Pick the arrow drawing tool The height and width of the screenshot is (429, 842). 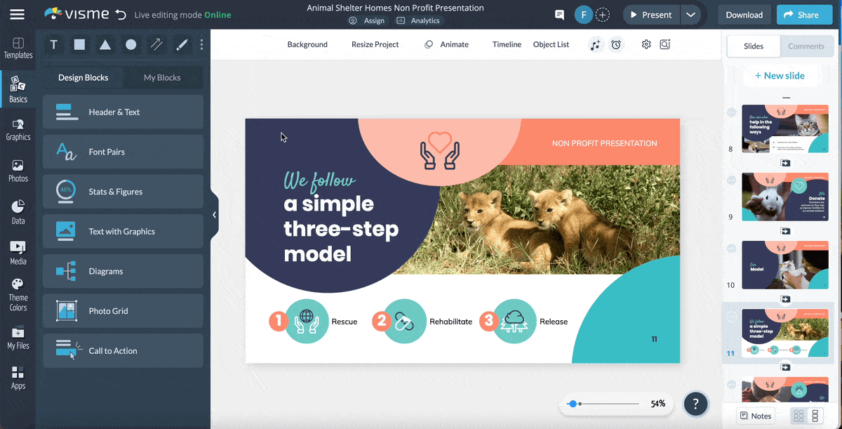tap(156, 44)
